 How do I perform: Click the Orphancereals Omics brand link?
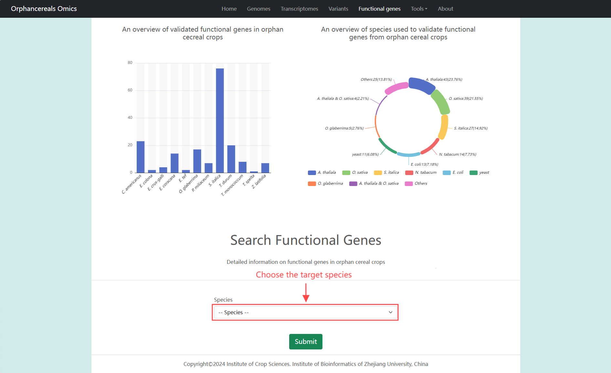tap(44, 9)
